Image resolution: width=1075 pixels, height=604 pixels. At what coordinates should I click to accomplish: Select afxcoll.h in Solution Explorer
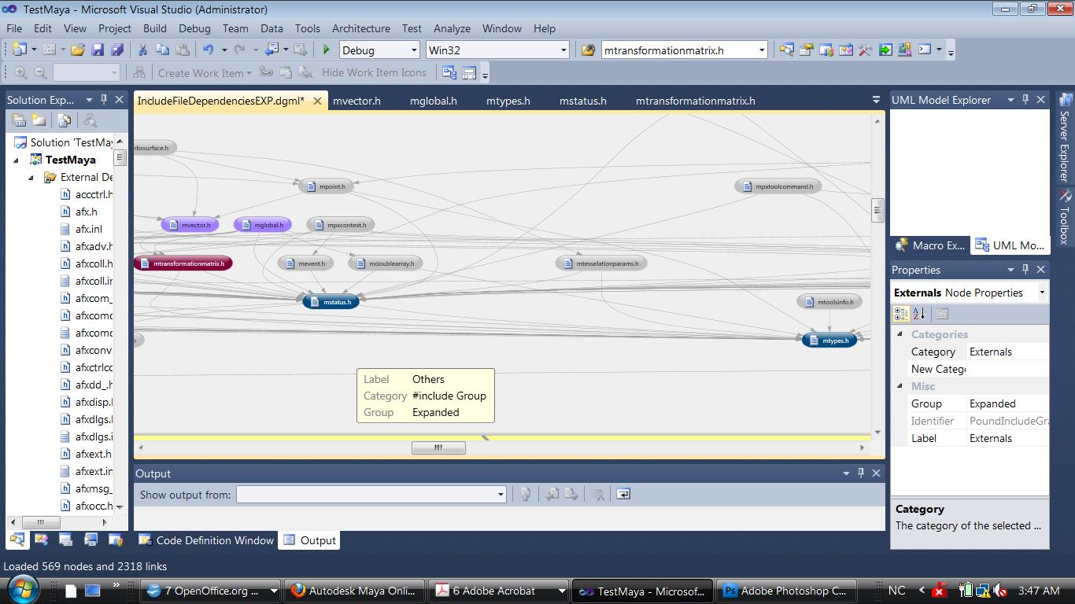(x=94, y=263)
